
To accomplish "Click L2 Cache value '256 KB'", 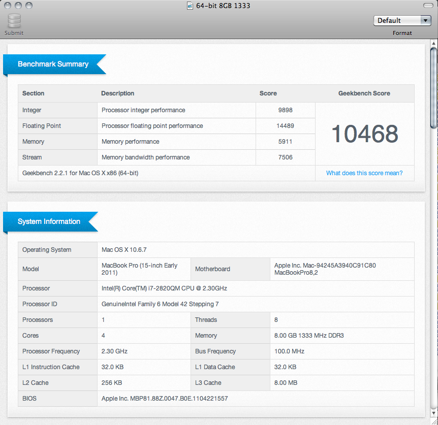I will pyautogui.click(x=112, y=382).
